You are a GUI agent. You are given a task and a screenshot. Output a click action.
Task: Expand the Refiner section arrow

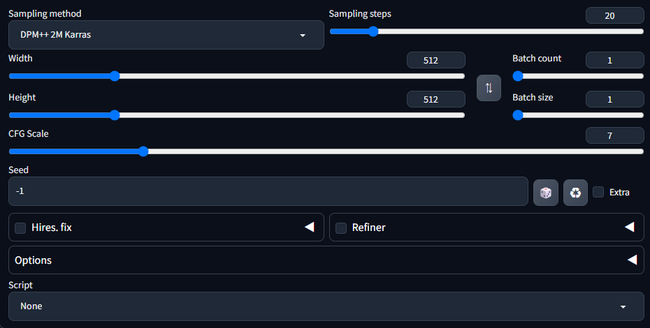[629, 227]
